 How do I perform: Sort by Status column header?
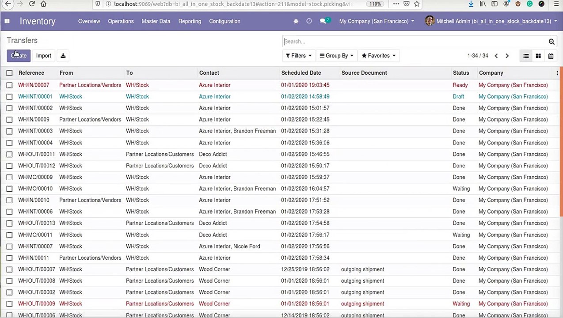pos(461,73)
